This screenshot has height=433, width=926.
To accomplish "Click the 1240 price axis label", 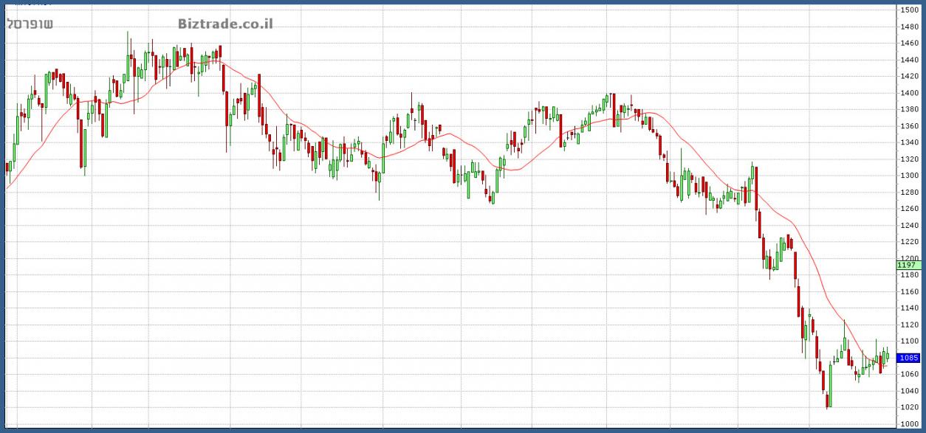I will 908,225.
